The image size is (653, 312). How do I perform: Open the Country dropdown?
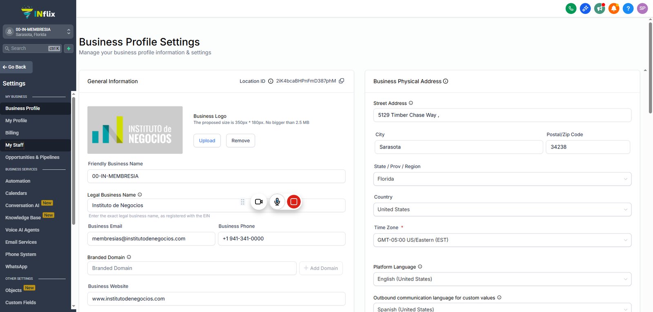502,210
